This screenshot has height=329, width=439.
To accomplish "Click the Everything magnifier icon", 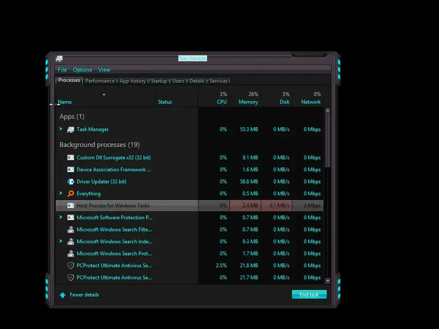I will pyautogui.click(x=71, y=194).
